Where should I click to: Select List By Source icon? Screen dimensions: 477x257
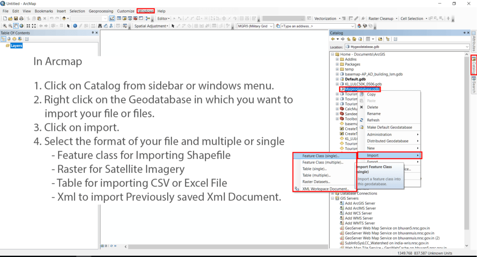(9, 39)
